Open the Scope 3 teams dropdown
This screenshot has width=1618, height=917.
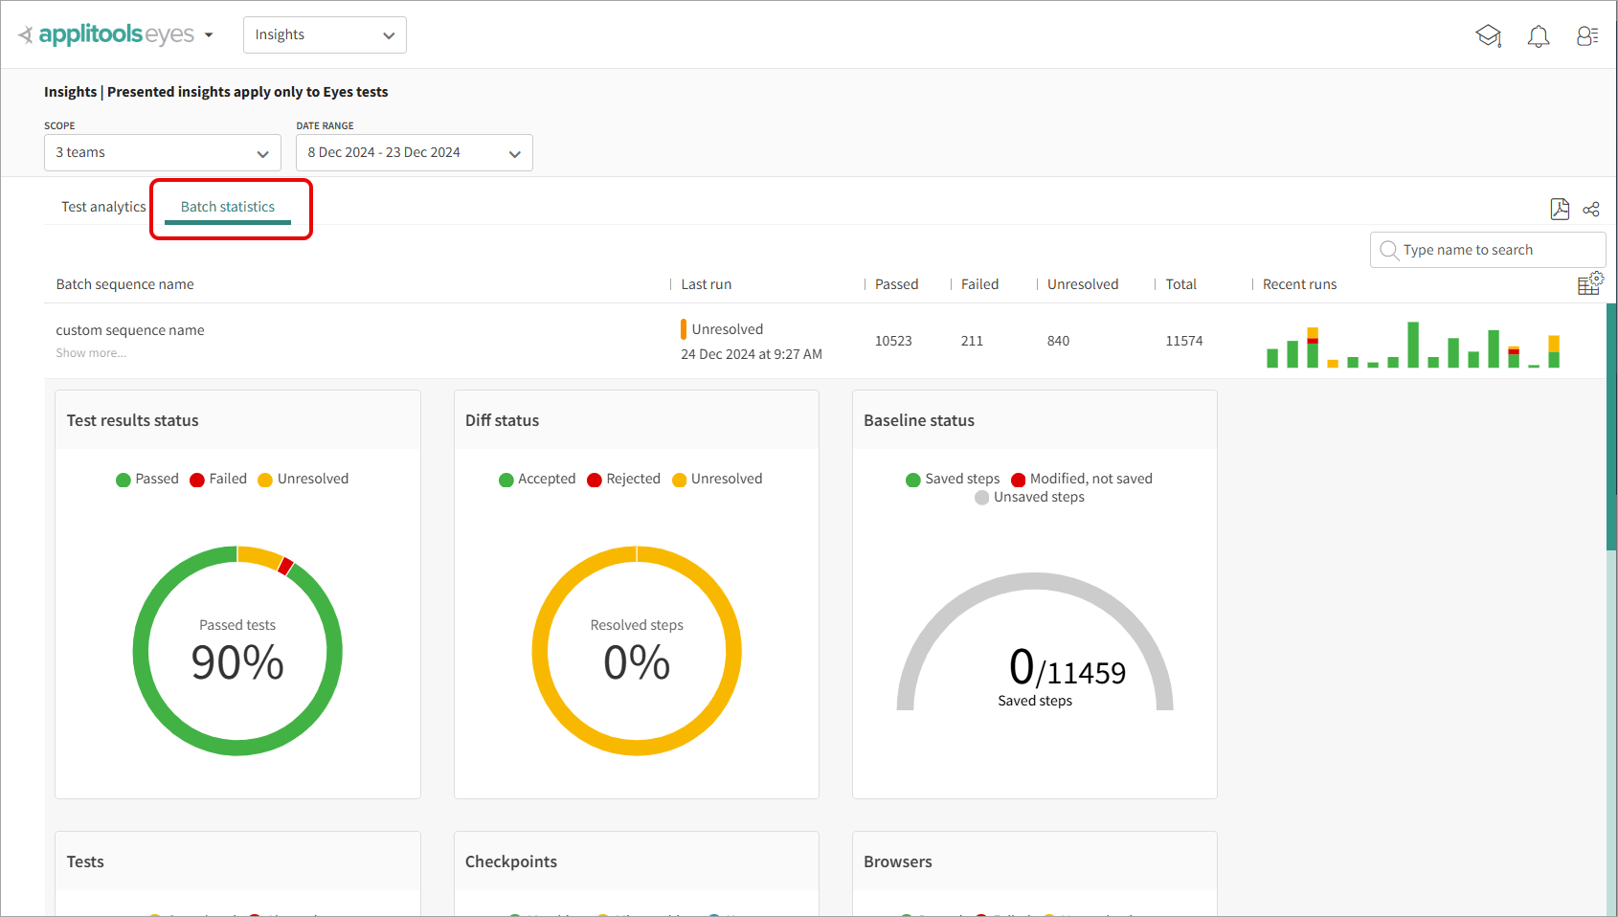point(162,153)
